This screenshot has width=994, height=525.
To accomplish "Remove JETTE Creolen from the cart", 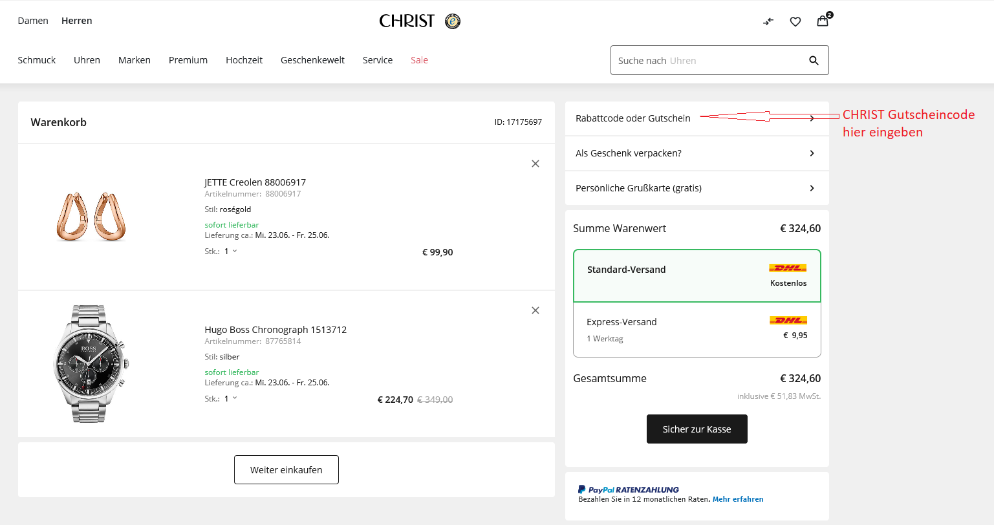I will (535, 164).
